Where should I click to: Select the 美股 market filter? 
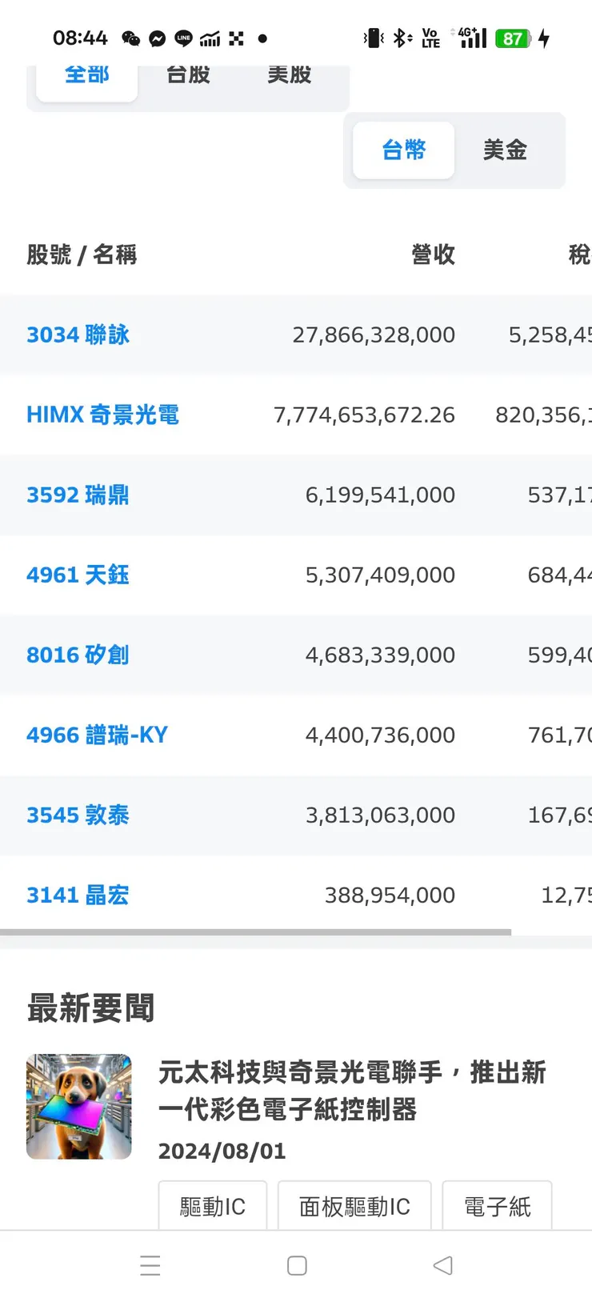tap(290, 78)
